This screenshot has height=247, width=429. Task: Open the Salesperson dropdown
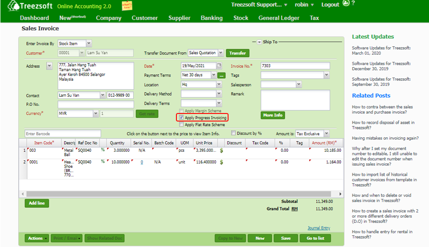298,85
